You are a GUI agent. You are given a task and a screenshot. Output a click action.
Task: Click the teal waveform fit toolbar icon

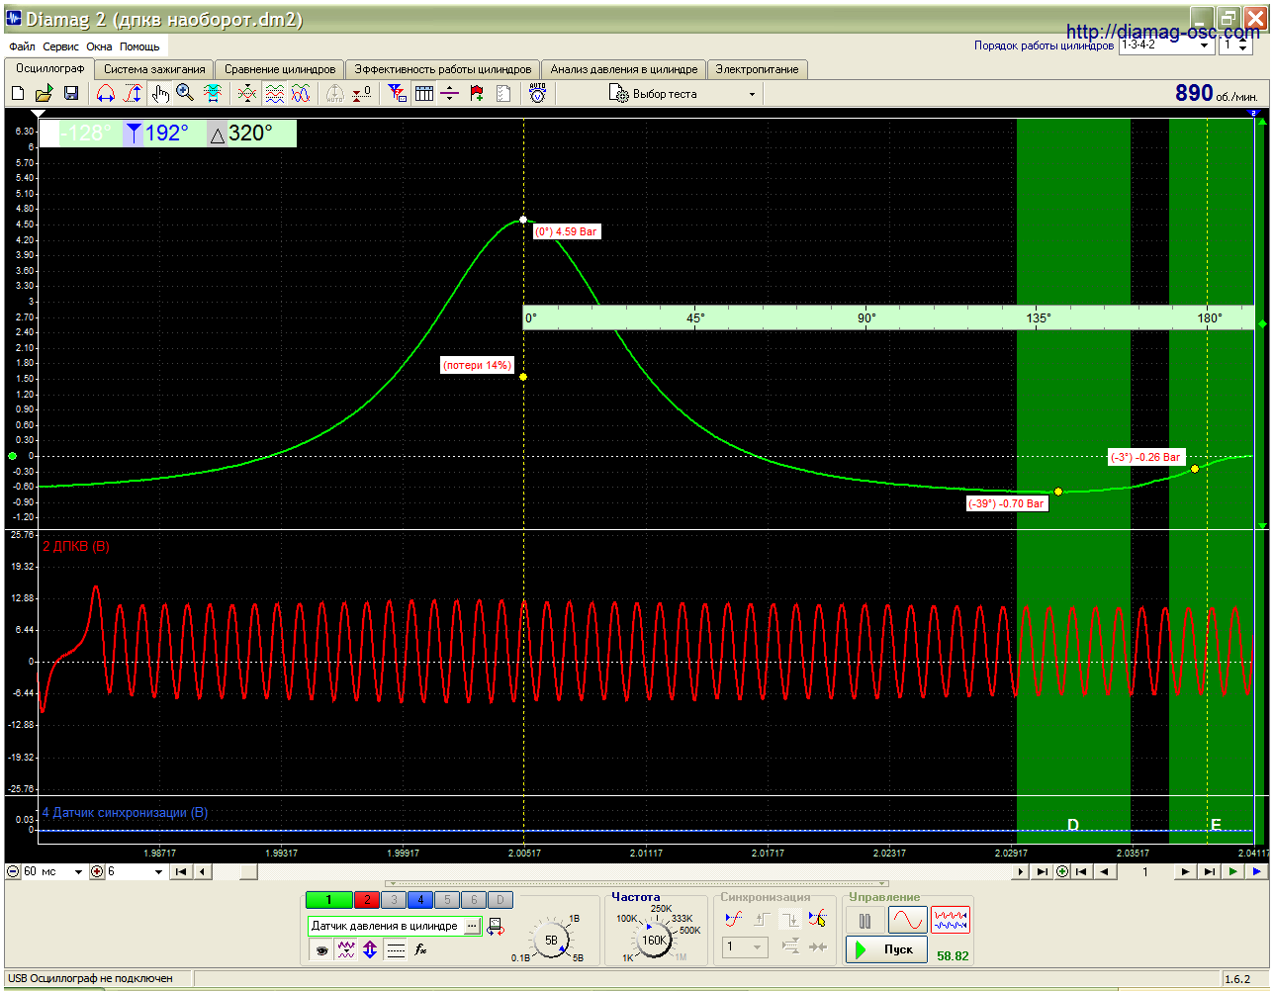click(x=212, y=93)
